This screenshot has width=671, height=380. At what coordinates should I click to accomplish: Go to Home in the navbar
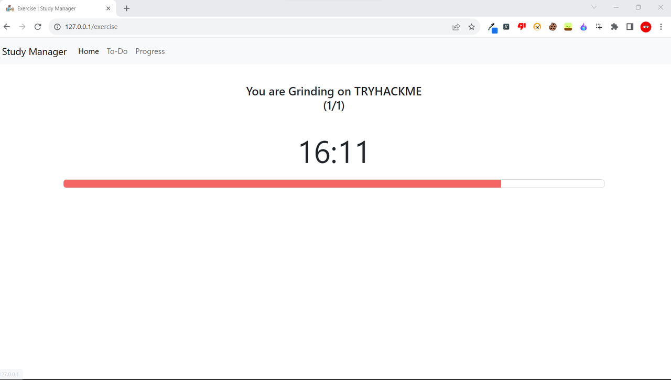tap(89, 51)
